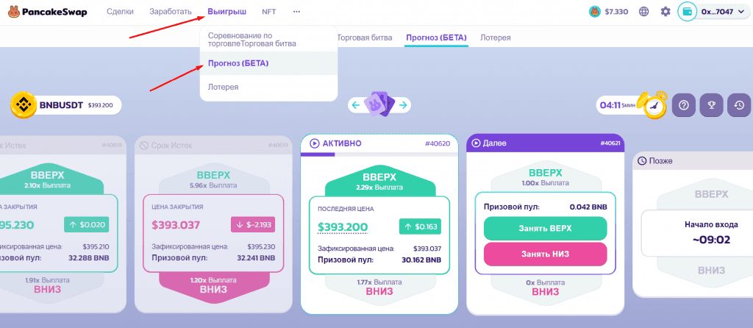Click the Далее play icon
This screenshot has width=753, height=328.
point(477,143)
